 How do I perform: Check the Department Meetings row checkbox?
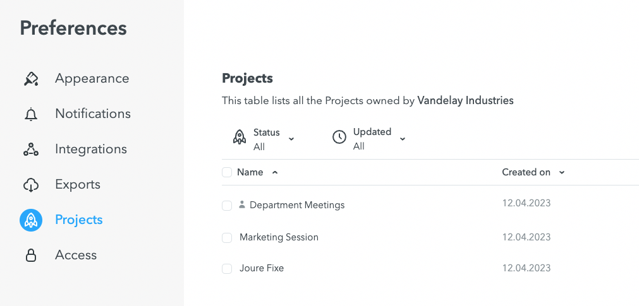point(227,206)
